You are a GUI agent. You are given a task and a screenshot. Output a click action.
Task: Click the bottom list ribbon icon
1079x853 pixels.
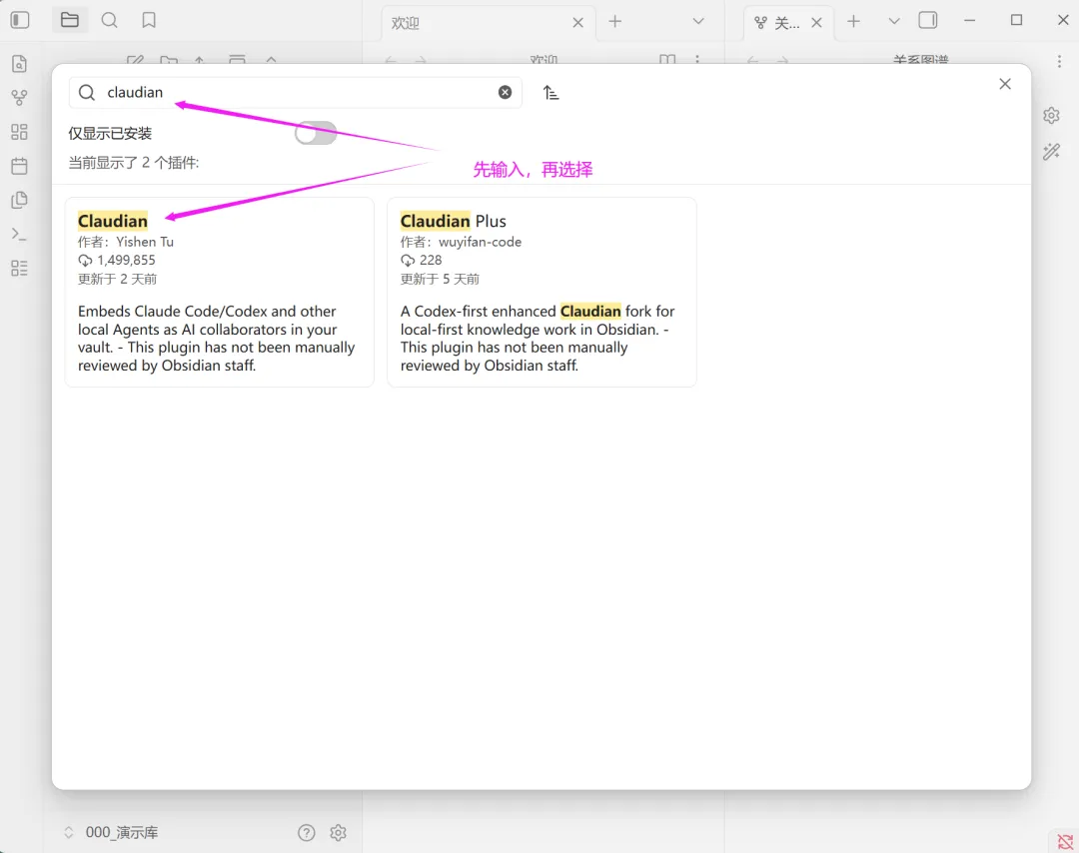[x=19, y=269]
